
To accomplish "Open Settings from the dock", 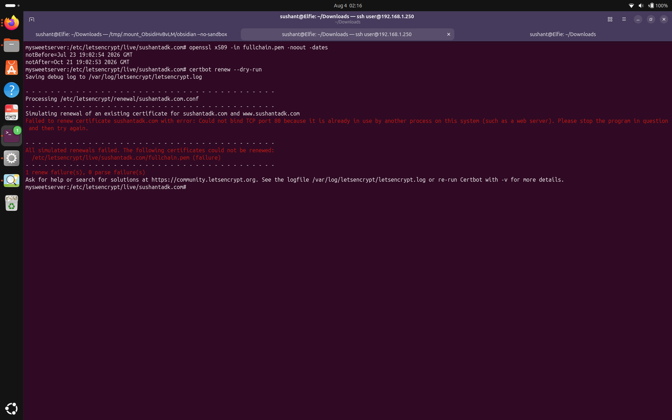I will click(12, 158).
